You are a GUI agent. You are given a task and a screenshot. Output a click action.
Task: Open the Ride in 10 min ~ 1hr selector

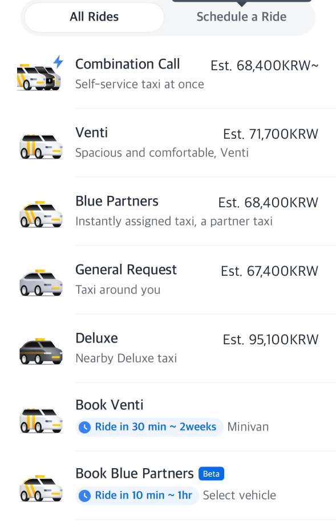[137, 495]
